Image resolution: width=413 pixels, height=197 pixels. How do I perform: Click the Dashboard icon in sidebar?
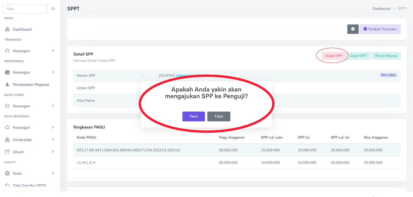[x=8, y=29]
